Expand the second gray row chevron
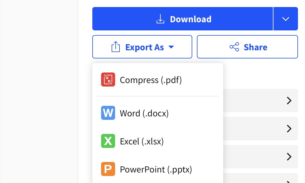305x183 pixels. (x=289, y=129)
